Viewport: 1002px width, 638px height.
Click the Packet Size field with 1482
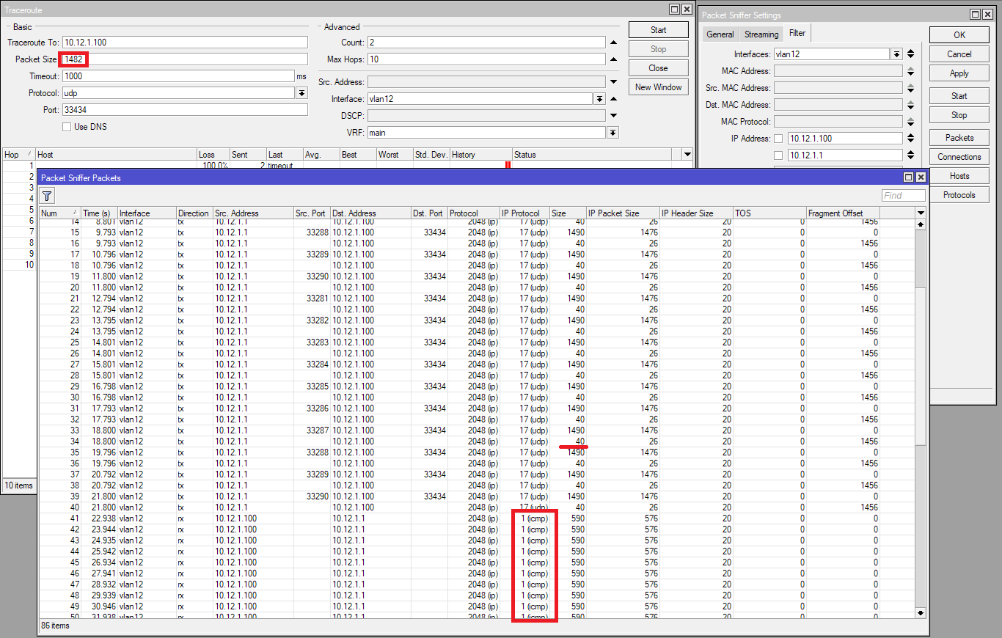pyautogui.click(x=185, y=59)
